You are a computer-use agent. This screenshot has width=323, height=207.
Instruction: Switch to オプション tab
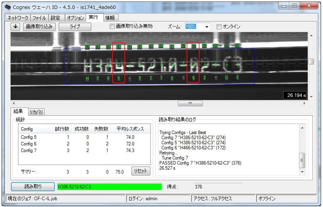click(75, 18)
